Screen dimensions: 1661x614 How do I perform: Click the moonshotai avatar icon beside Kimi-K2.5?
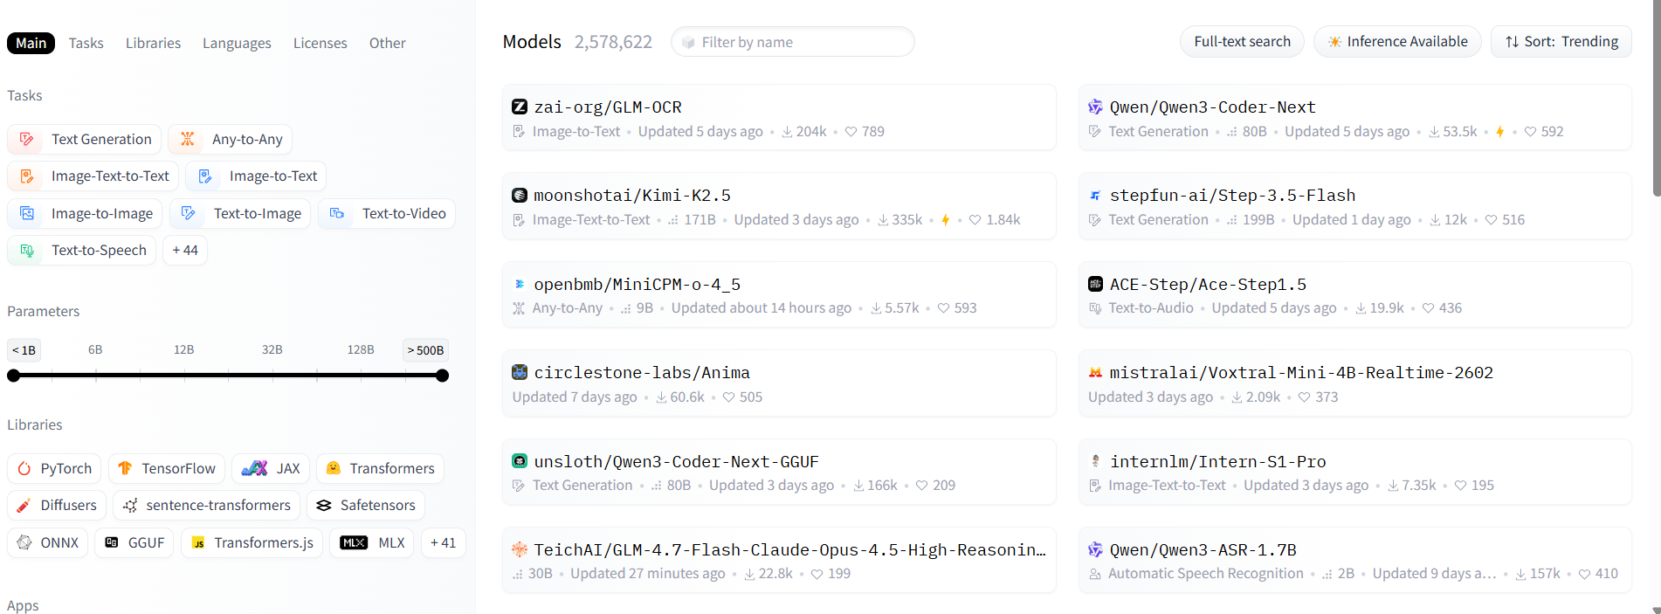click(520, 195)
